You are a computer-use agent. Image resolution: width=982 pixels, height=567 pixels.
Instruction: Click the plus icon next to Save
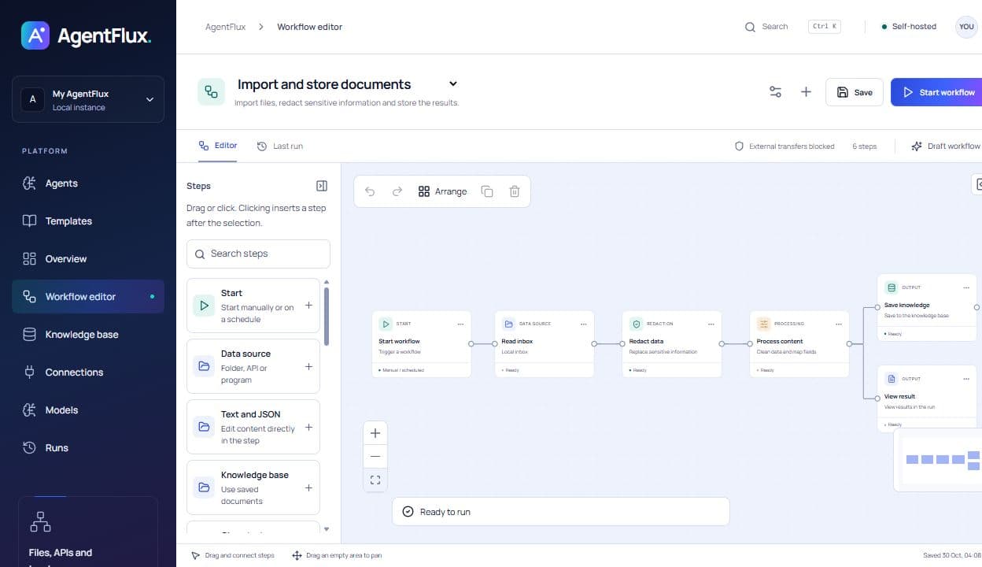(x=806, y=92)
